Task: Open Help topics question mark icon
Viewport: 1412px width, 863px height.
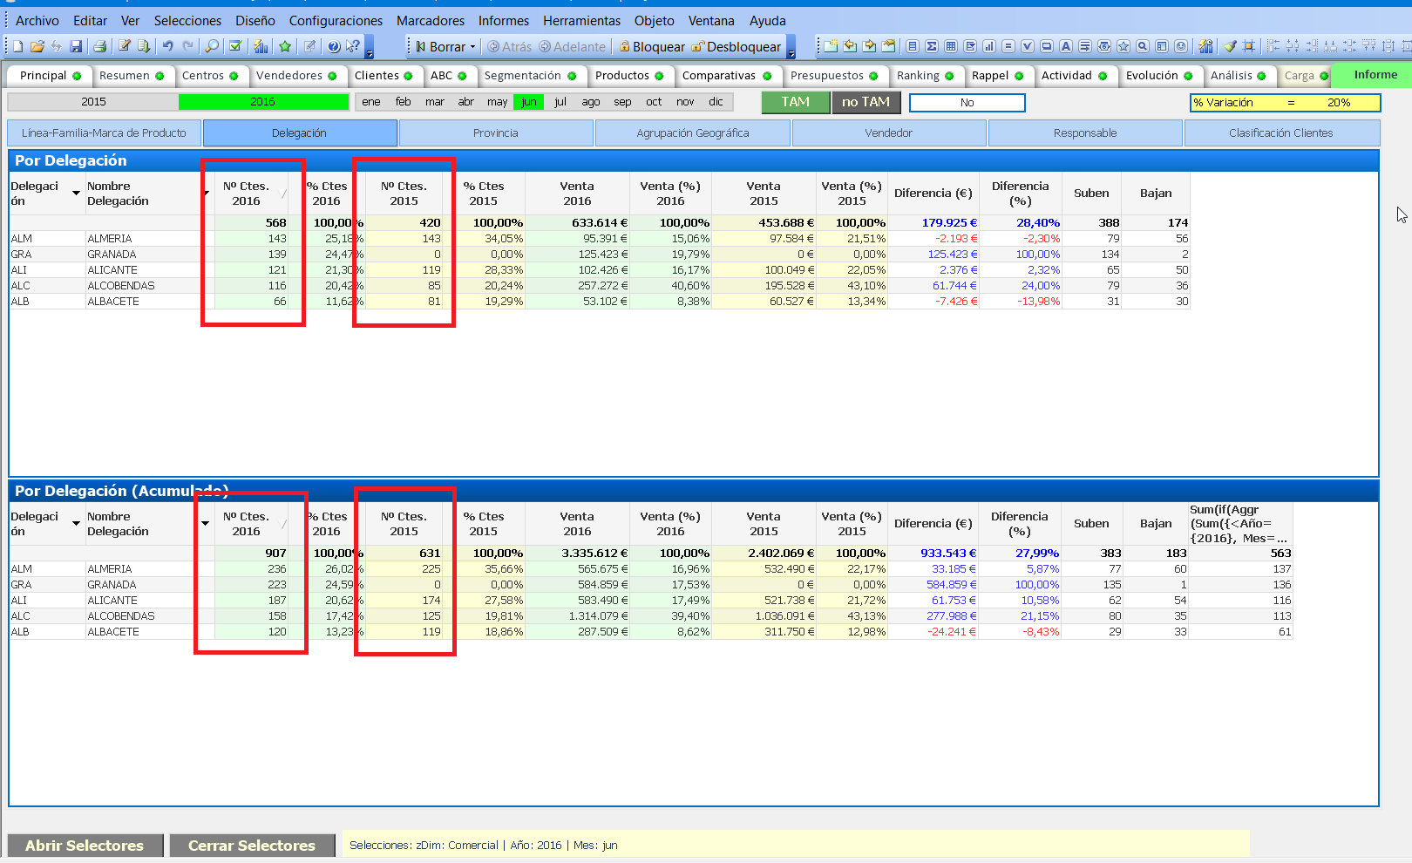Action: 334,46
